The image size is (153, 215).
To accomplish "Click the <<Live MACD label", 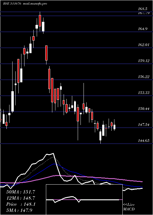I will (x=129, y=207).
